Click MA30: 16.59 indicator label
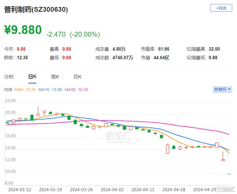The width and height of the screenshot is (237, 194). click(76, 90)
